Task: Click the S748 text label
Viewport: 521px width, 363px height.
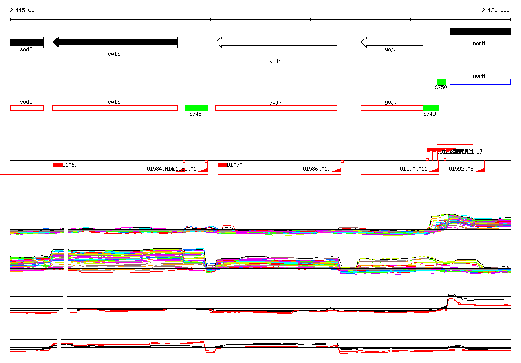Action: [x=195, y=114]
